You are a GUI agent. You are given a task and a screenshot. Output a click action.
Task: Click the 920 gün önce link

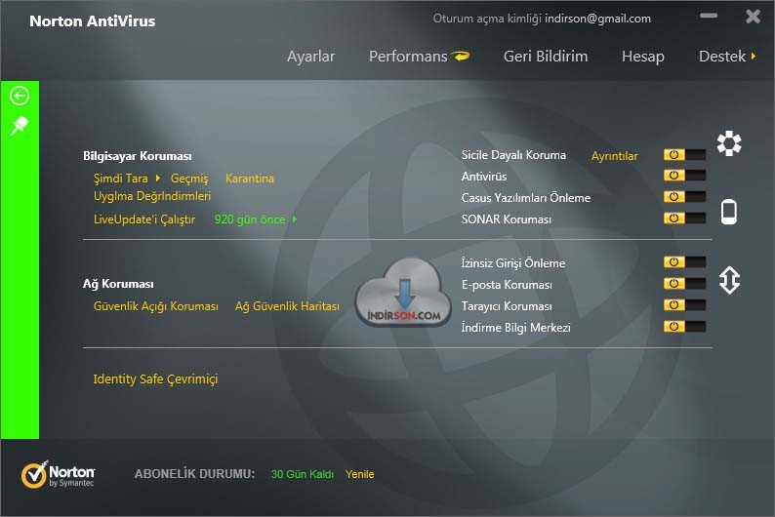coord(250,219)
